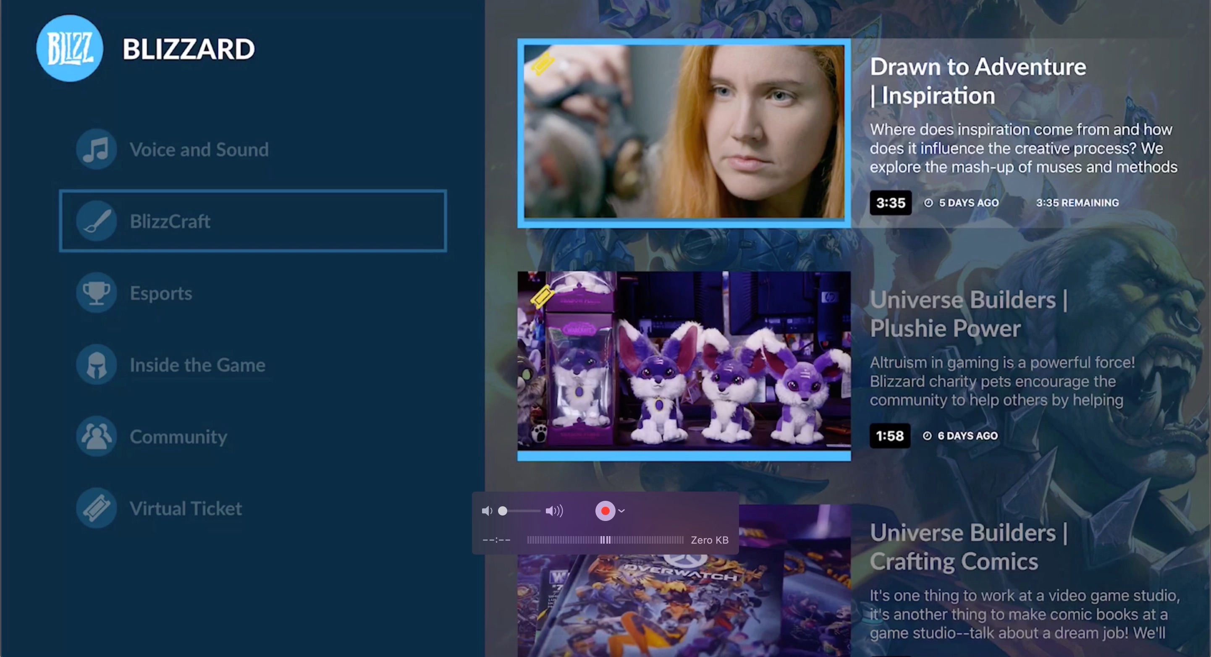Click the Universe Builders | Plushie Power title

[x=969, y=314]
